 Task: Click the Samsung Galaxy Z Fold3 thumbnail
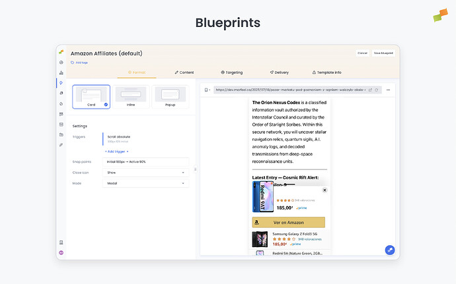pyautogui.click(x=260, y=239)
